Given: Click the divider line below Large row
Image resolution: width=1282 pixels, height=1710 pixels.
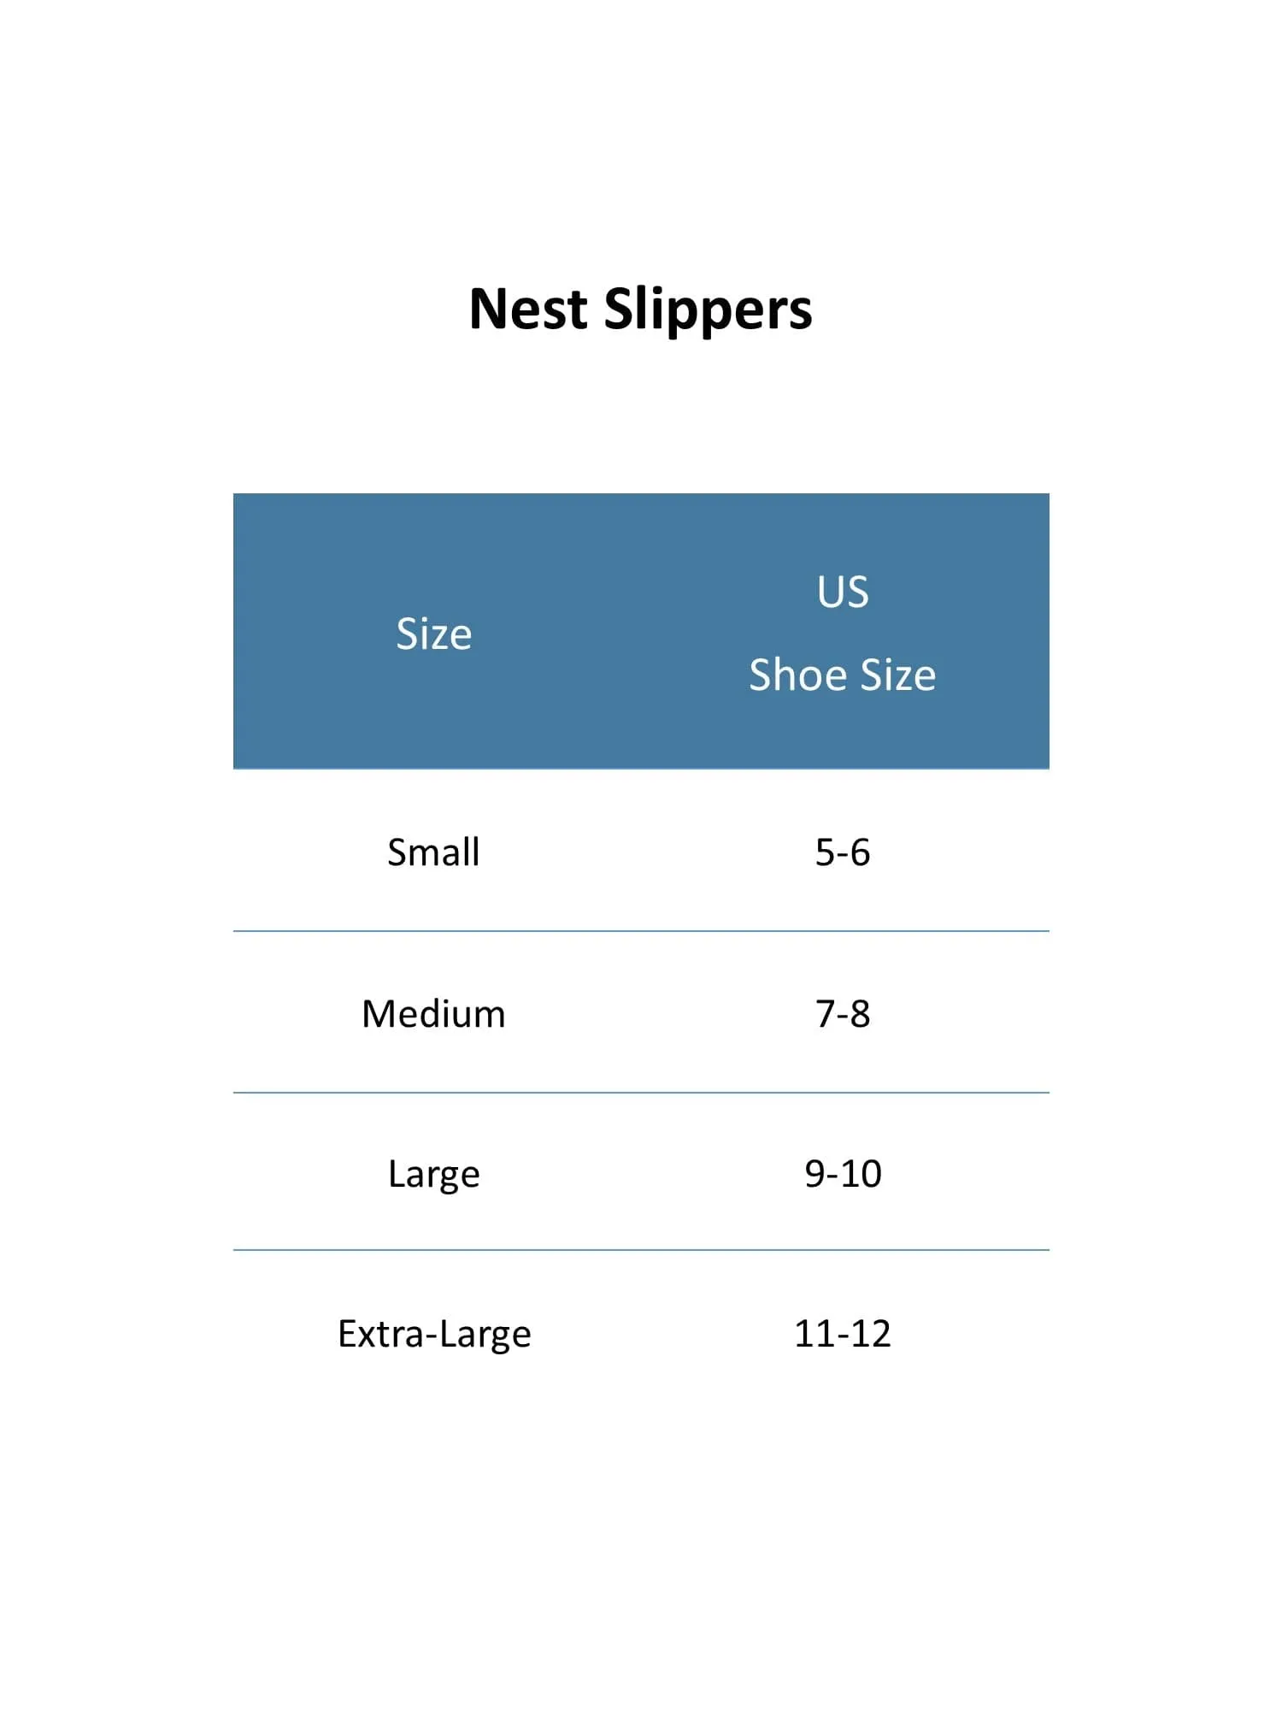Looking at the screenshot, I should click(x=641, y=1250).
